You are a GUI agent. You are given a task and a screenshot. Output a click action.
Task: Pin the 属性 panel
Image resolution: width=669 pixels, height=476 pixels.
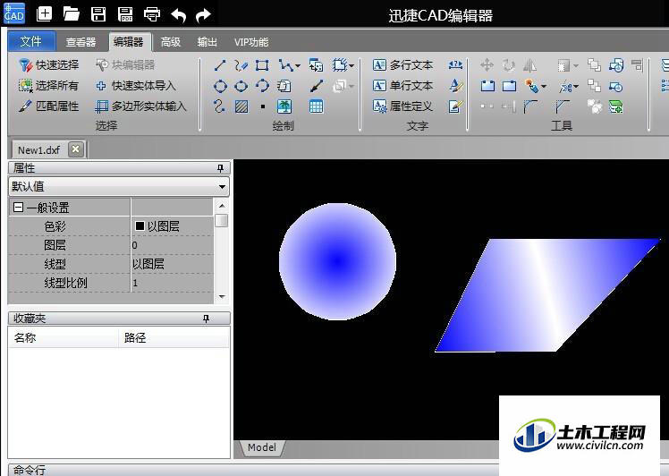click(x=220, y=168)
